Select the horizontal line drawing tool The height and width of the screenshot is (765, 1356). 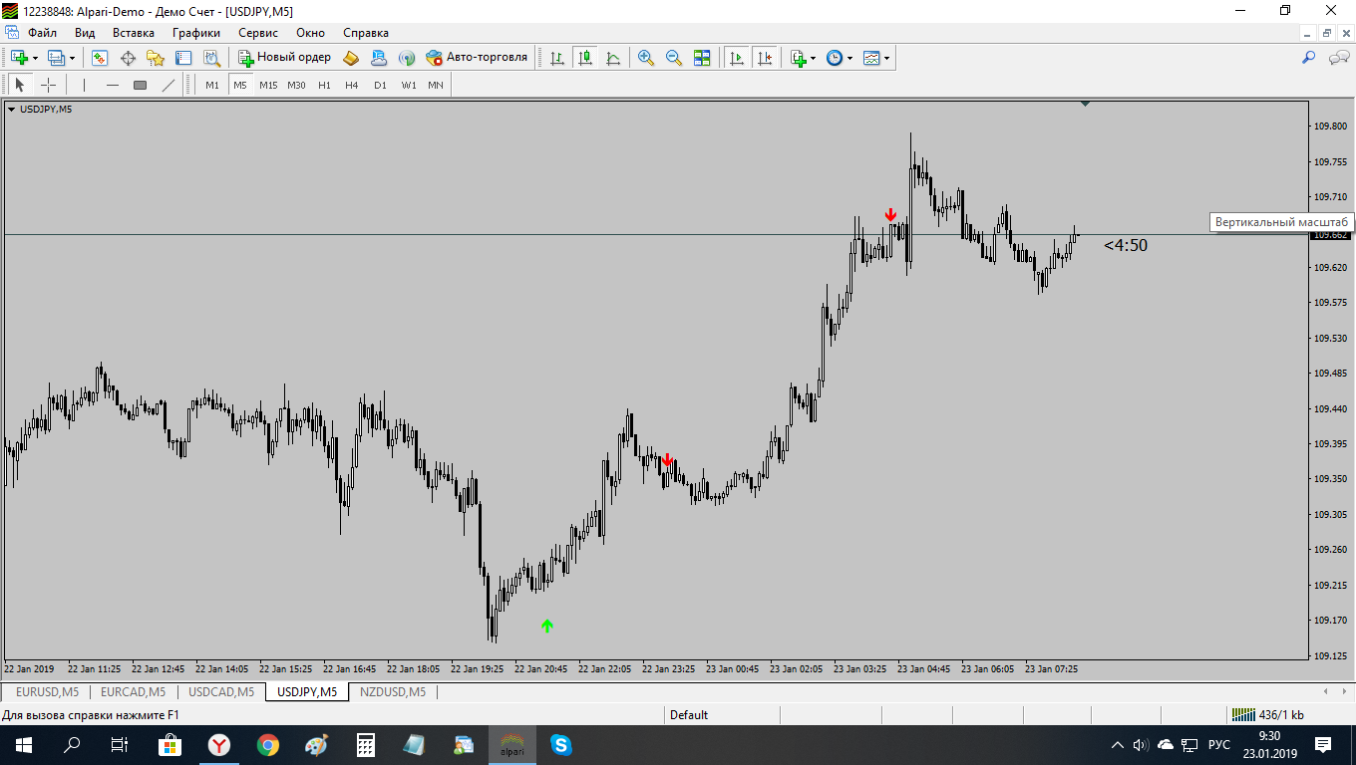click(x=113, y=85)
